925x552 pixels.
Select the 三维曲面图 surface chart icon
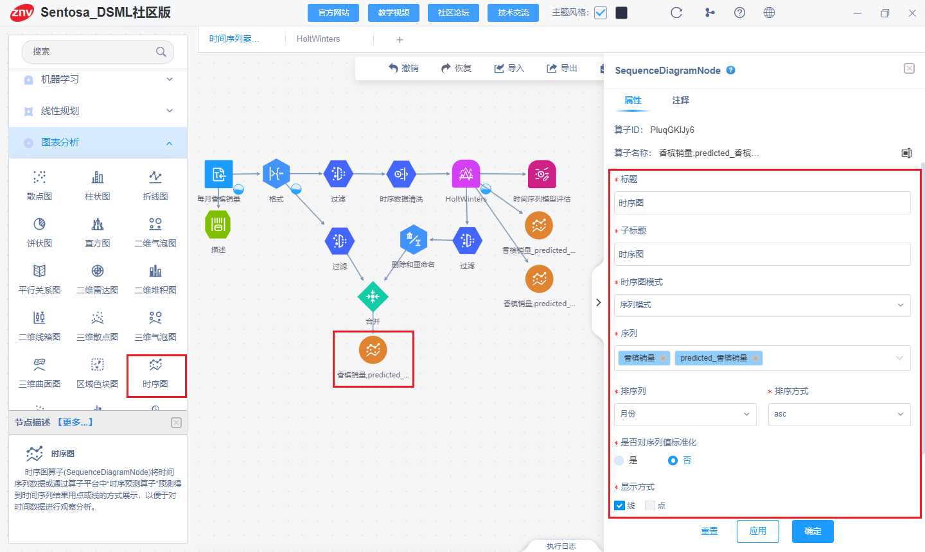(40, 365)
